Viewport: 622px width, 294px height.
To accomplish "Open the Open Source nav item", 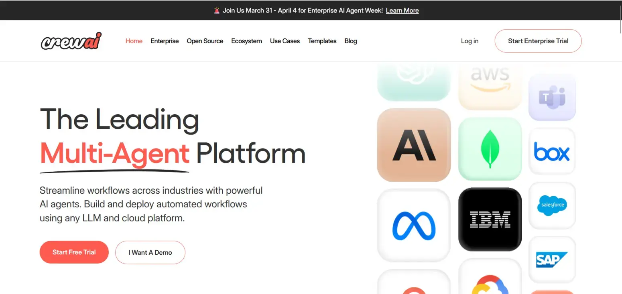I will tap(205, 41).
